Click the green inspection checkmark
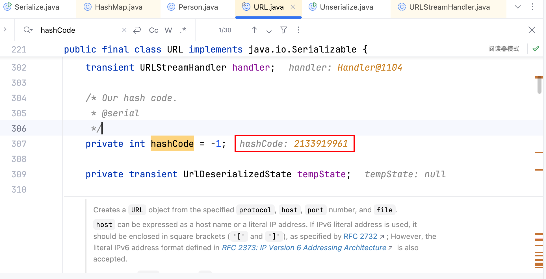Image resolution: width=546 pixels, height=279 pixels. coord(536,49)
